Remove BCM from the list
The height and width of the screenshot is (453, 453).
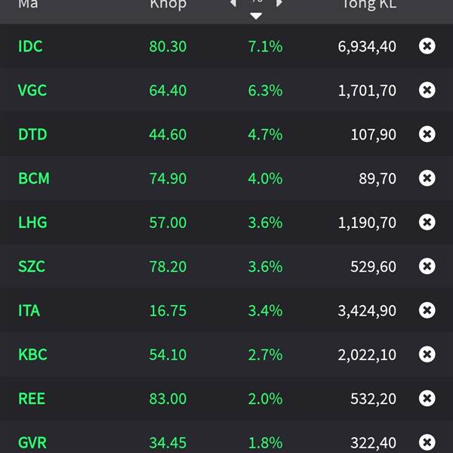pyautogui.click(x=427, y=178)
